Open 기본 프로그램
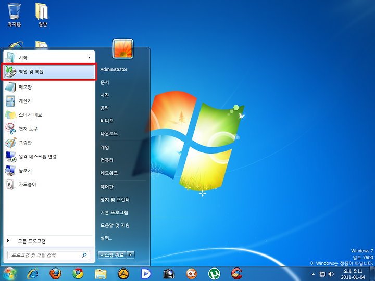The width and height of the screenshot is (375, 281). point(114,212)
